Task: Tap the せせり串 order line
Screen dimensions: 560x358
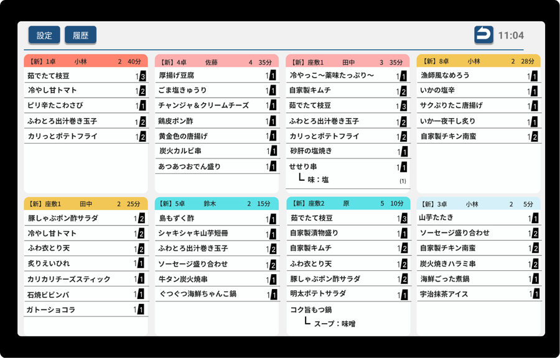Action: point(348,173)
